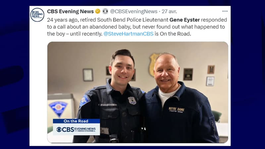The width and height of the screenshot is (265, 149).
Task: Click the @CBSEveningNews handle
Action: click(134, 12)
